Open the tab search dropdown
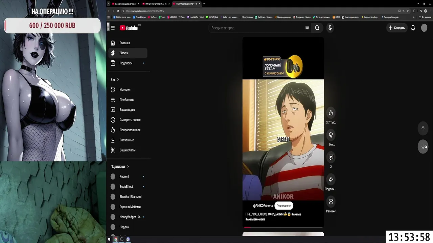Screen dimensions: 433x243 point(109,4)
